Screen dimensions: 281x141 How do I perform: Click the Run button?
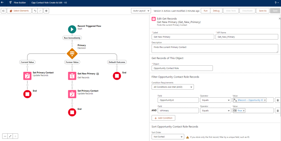205,11
